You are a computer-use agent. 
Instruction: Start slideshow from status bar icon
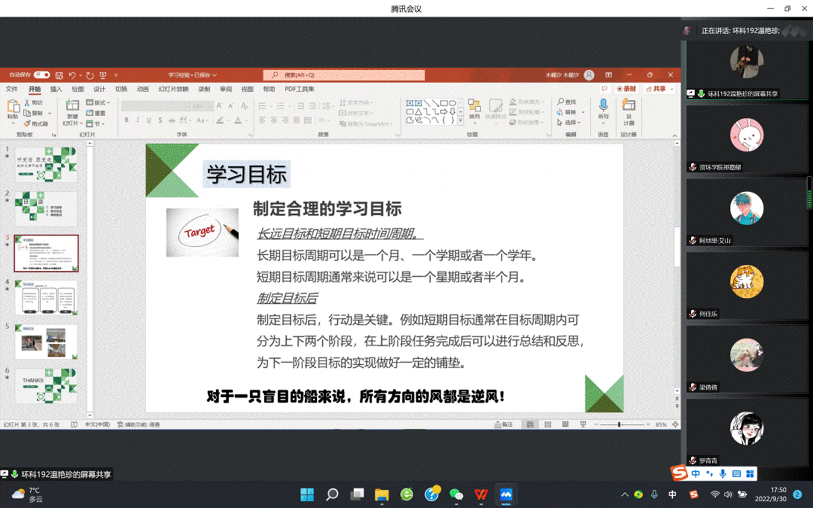point(582,424)
